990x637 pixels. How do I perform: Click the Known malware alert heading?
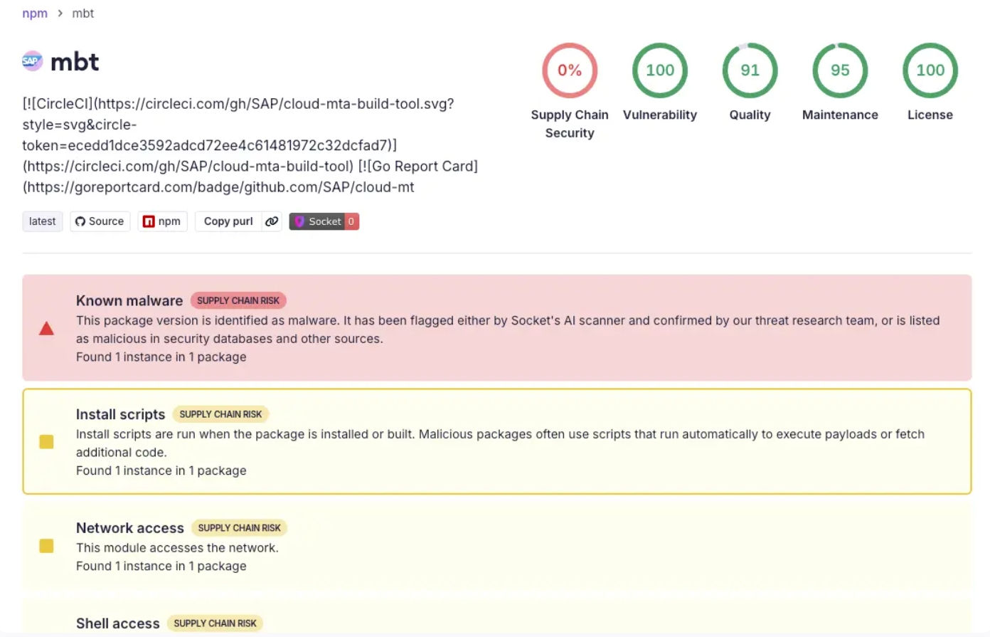pos(129,300)
